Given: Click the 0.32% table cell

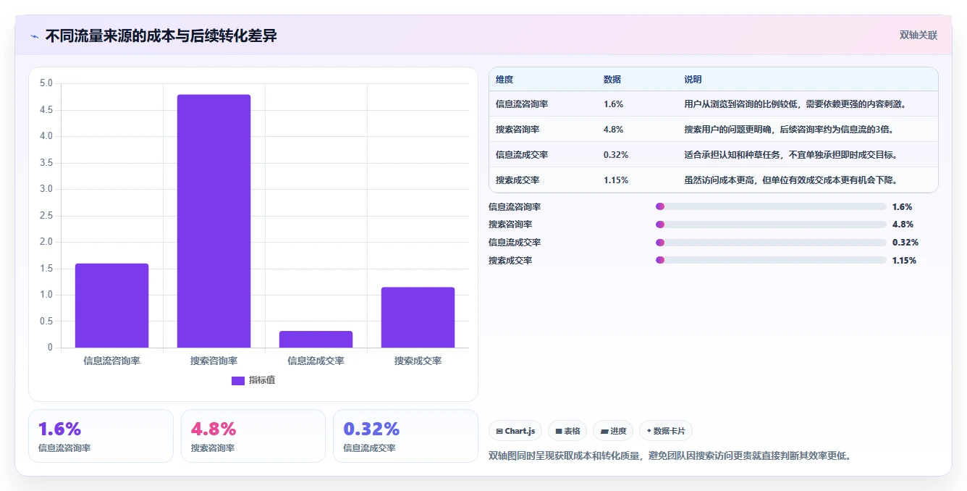Looking at the screenshot, I should click(x=616, y=155).
